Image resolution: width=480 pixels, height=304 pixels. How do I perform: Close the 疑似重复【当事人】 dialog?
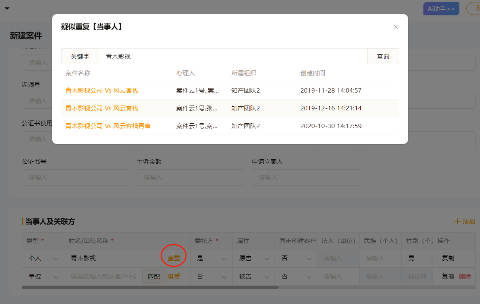[x=395, y=27]
